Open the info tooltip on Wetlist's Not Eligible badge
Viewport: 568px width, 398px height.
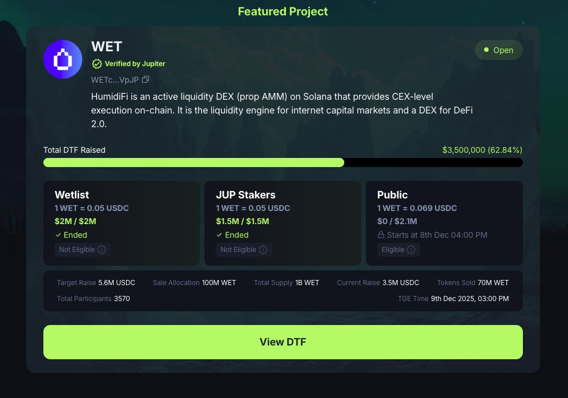pos(101,250)
